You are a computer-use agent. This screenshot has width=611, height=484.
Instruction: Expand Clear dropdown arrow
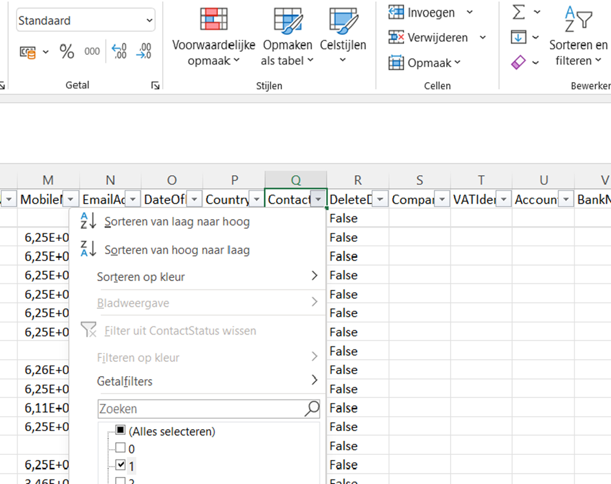point(535,62)
